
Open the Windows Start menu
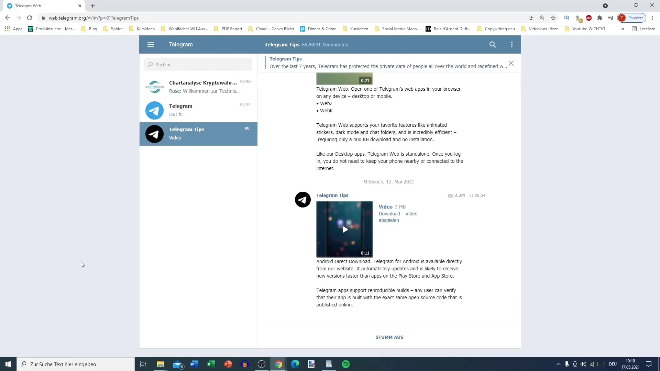click(x=8, y=364)
